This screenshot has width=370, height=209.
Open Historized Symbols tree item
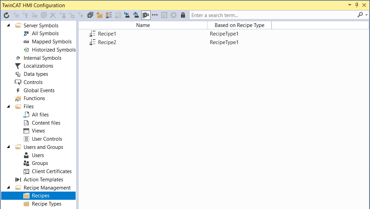click(x=54, y=50)
